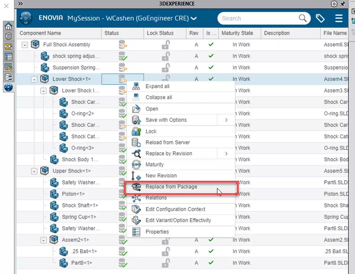Collapse the Assem2<1> tree node

tap(43, 240)
